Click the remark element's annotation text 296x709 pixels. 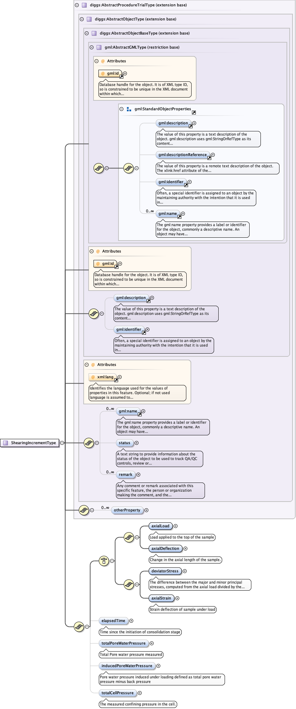pyautogui.click(x=160, y=490)
